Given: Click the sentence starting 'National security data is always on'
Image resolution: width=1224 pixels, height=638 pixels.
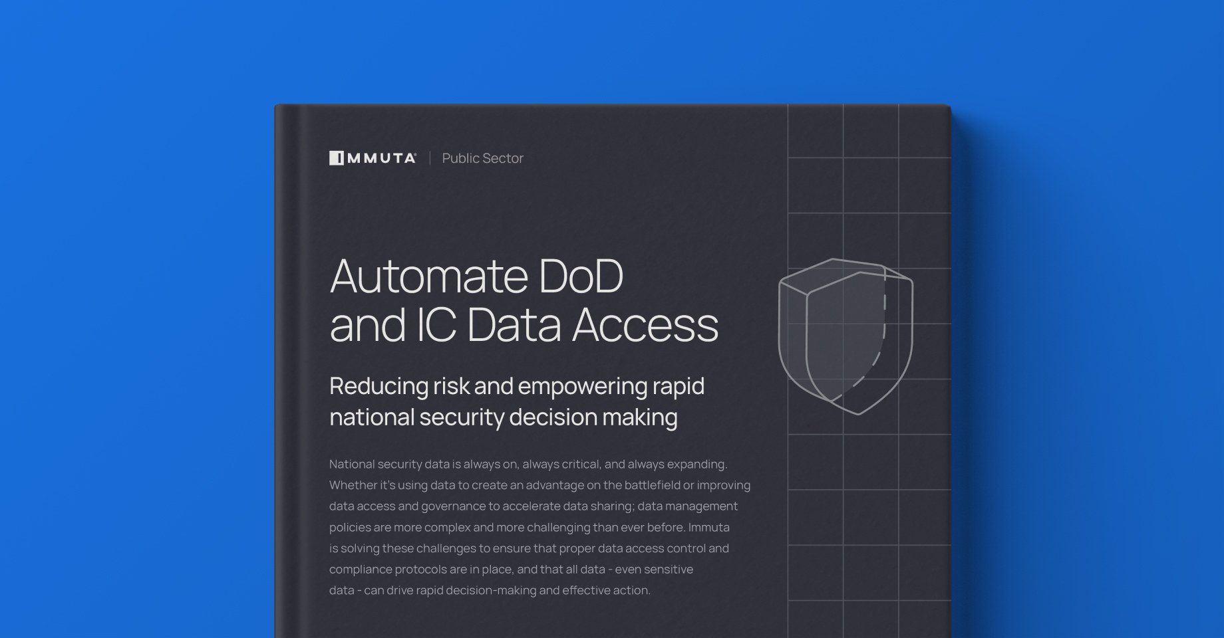Looking at the screenshot, I should point(528,464).
